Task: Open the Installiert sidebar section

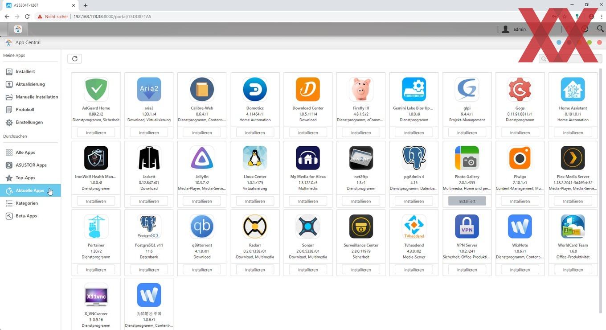Action: pyautogui.click(x=30, y=71)
